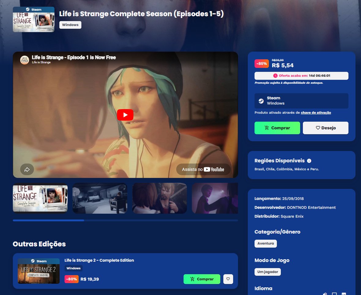
Task: Click the crossed-out R$36,99 original price
Action: (278, 60)
